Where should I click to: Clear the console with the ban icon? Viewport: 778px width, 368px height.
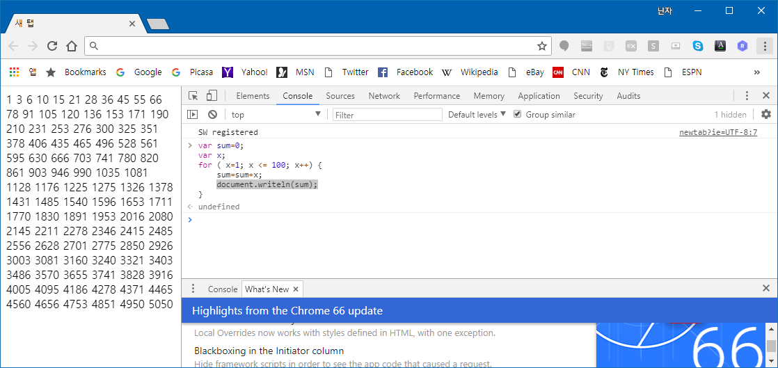click(212, 115)
